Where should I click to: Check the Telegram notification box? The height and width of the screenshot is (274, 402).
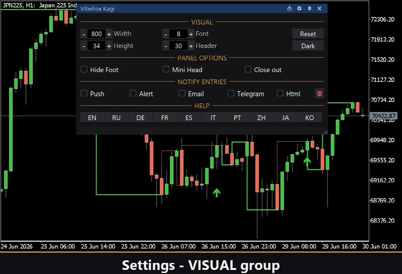tap(231, 93)
